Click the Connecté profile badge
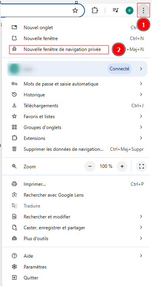This screenshot has height=286, width=152. pos(119,69)
